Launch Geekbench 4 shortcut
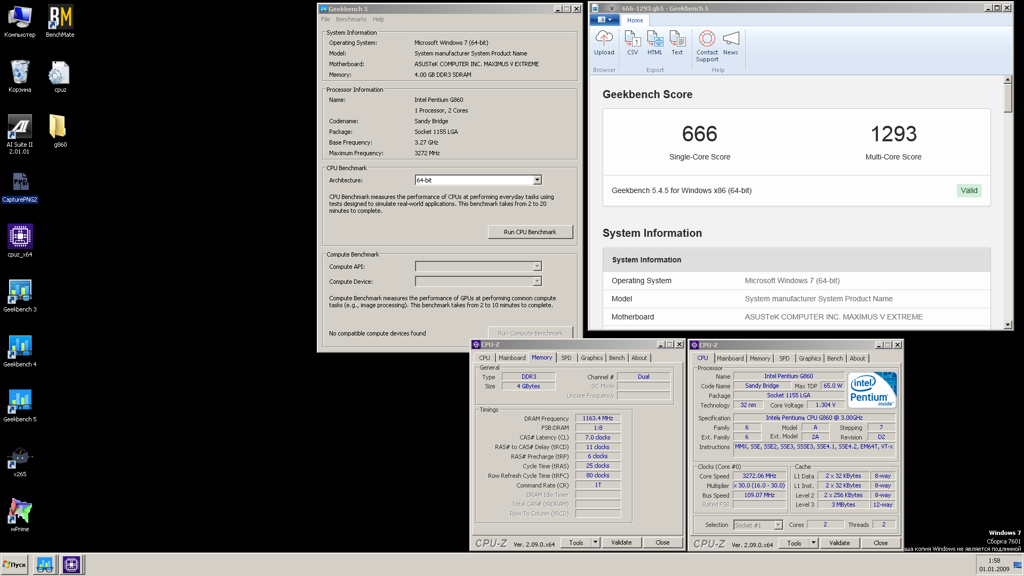This screenshot has height=576, width=1024. click(20, 351)
